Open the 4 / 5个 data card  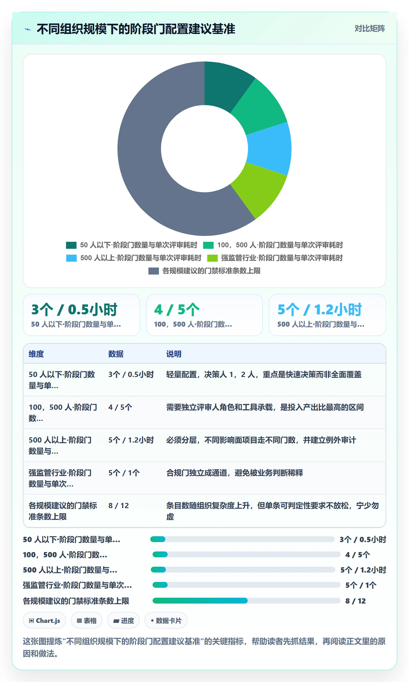204,315
